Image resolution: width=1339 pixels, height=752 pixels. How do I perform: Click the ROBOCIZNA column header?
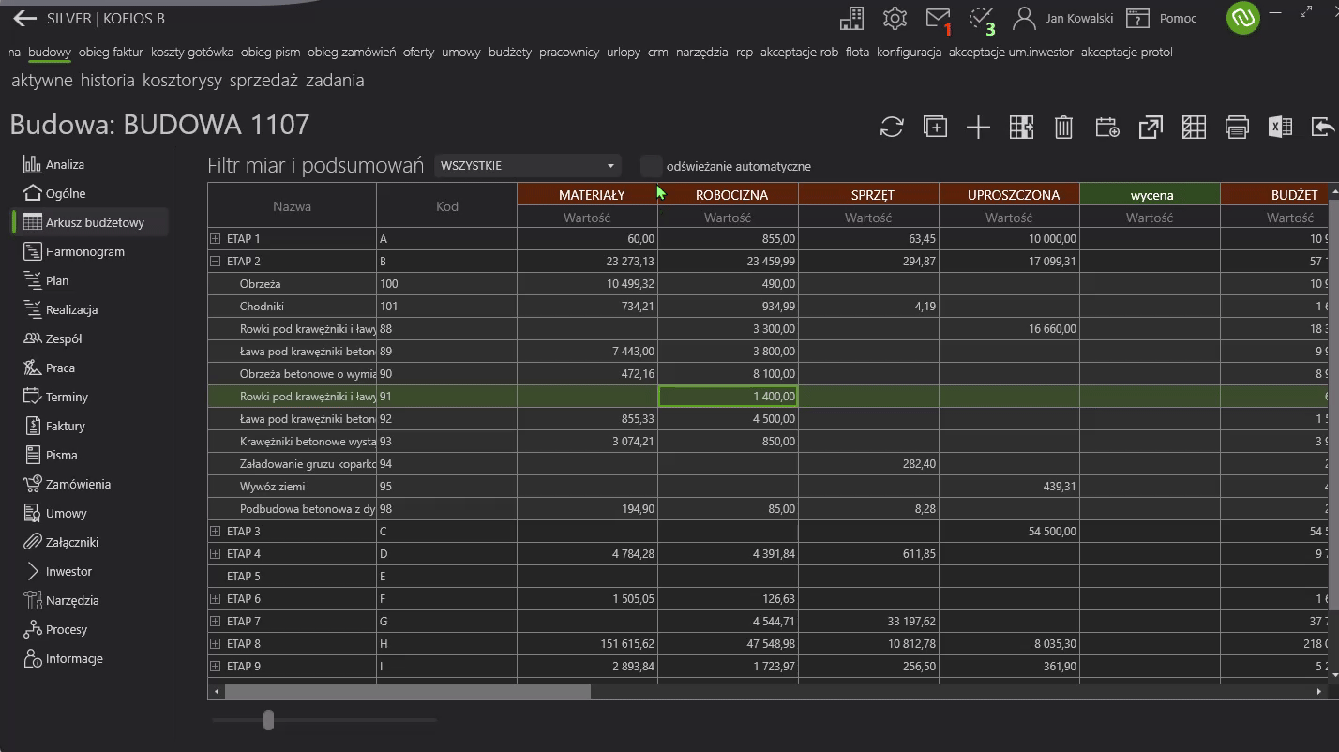pos(729,195)
